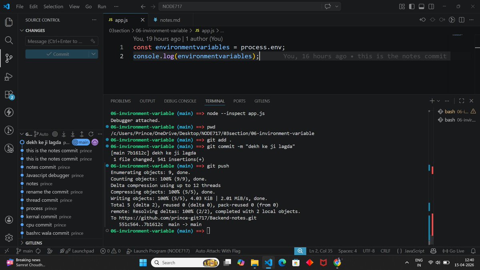Open the Copilot chat icon in title bar
480x270 pixels.
(328, 6)
